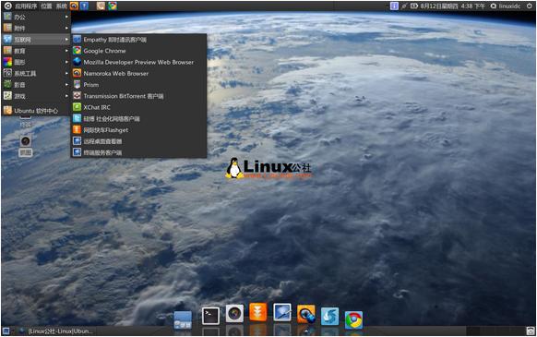This screenshot has width=537, height=337.
Task: Click the blue info indicator in tray
Action: coord(394,6)
